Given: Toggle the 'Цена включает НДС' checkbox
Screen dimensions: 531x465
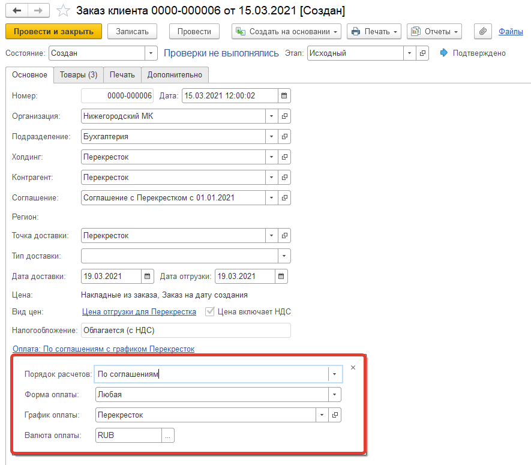Looking at the screenshot, I should point(209,312).
